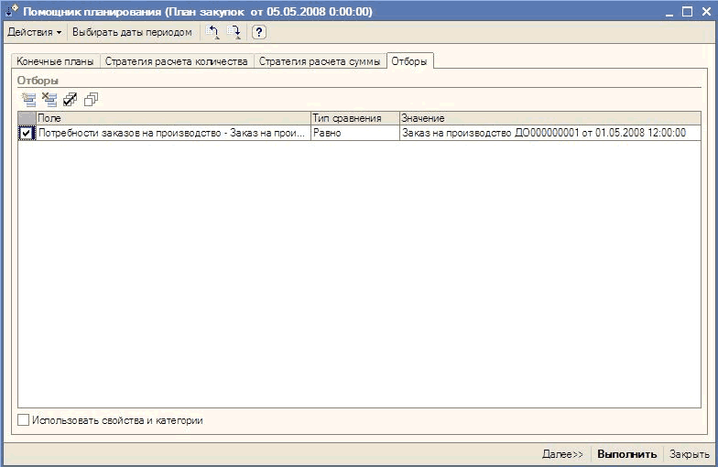Switch to the Конечные планы tab
The height and width of the screenshot is (467, 718).
click(x=55, y=61)
